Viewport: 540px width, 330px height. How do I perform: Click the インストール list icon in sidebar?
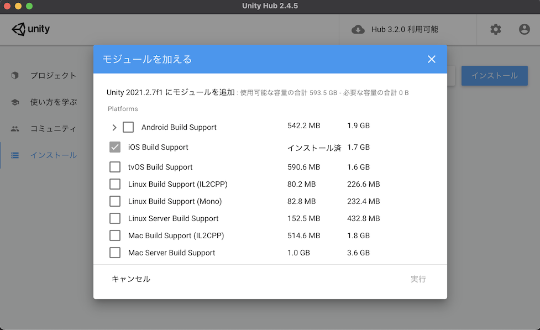(x=15, y=155)
